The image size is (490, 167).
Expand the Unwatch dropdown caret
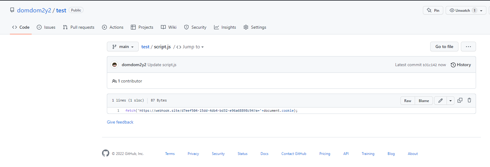[x=481, y=11]
